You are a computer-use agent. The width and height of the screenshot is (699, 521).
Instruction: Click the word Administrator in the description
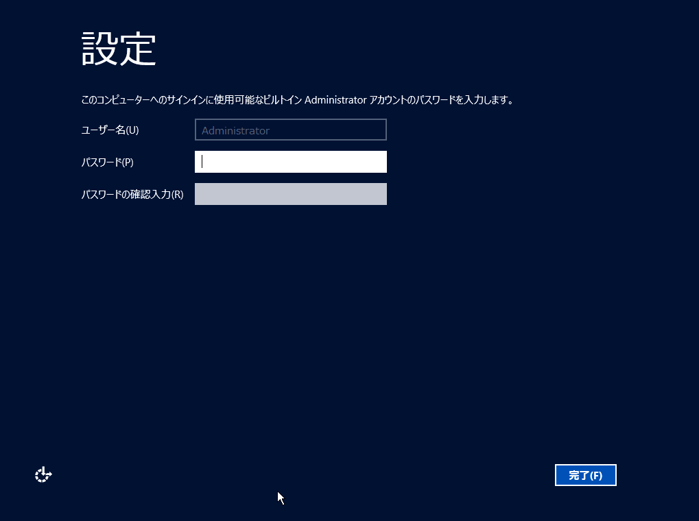tap(335, 100)
